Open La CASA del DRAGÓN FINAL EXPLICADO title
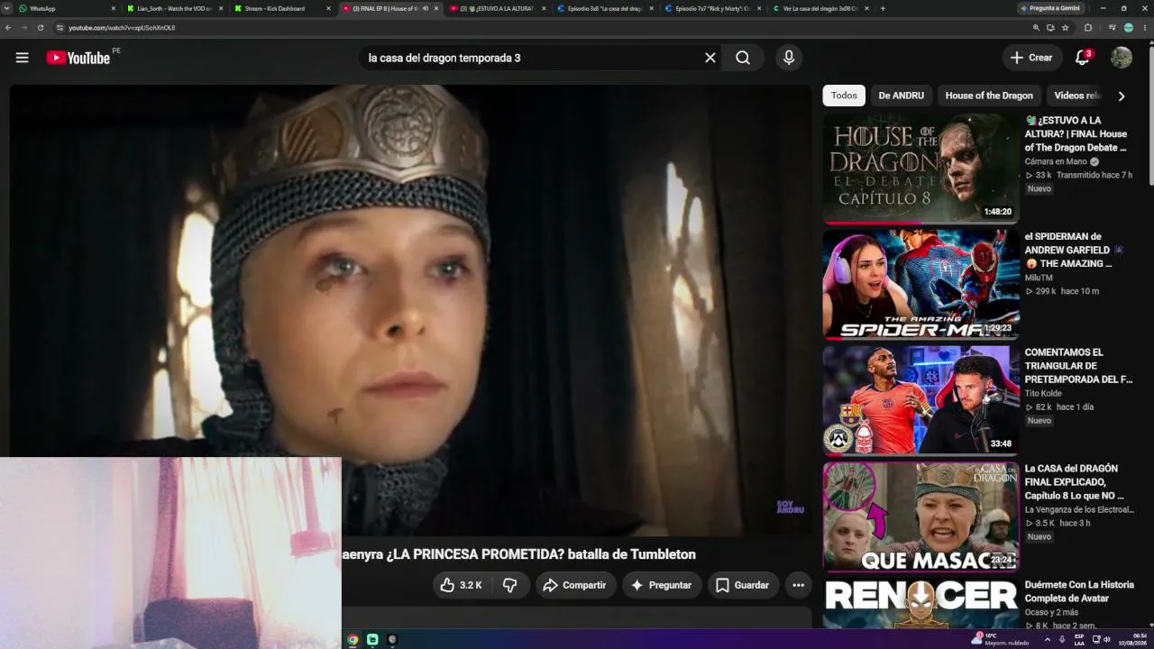The image size is (1154, 649). pos(1075,482)
